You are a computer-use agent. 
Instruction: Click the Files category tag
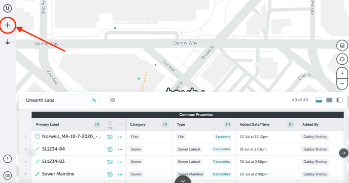tap(134, 136)
